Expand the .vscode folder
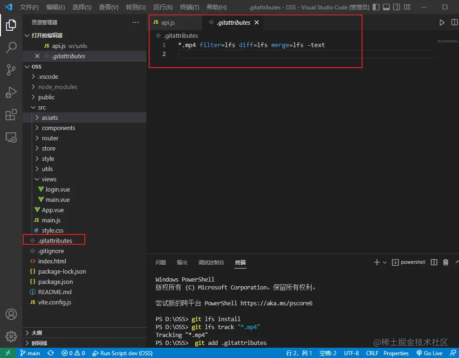This screenshot has height=358, width=459. 84,77
